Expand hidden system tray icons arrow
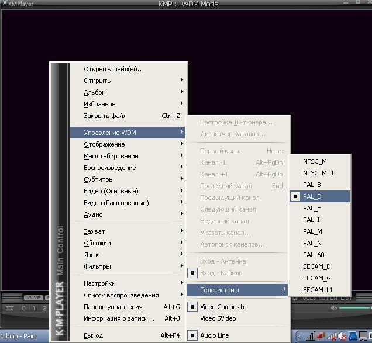The width and height of the screenshot is (372, 343). 300,337
